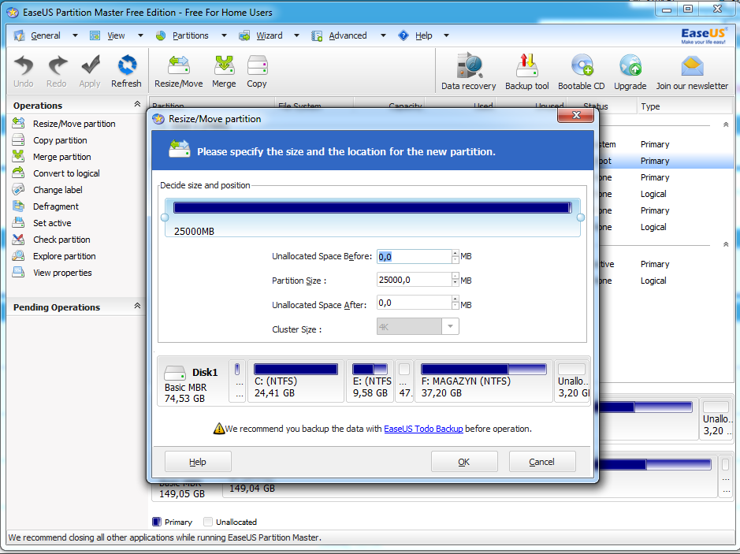Click the Undo toolbar icon
This screenshot has height=554, width=740.
[23, 65]
